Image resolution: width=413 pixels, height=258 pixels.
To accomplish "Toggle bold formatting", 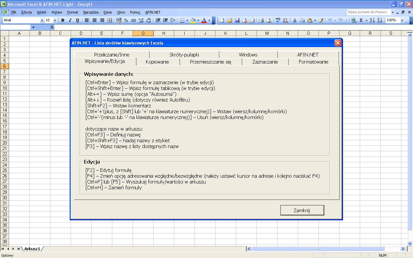I will 63,20.
